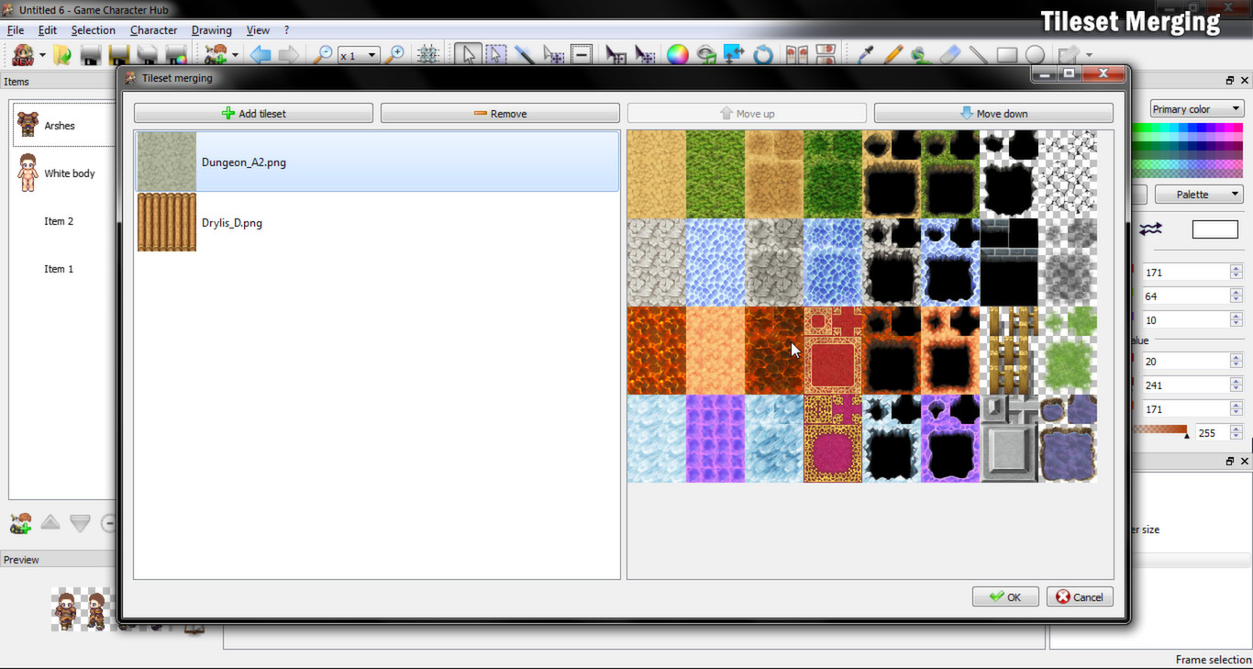The width and height of the screenshot is (1253, 669).
Task: Select the Line drawing tool
Action: click(x=978, y=54)
